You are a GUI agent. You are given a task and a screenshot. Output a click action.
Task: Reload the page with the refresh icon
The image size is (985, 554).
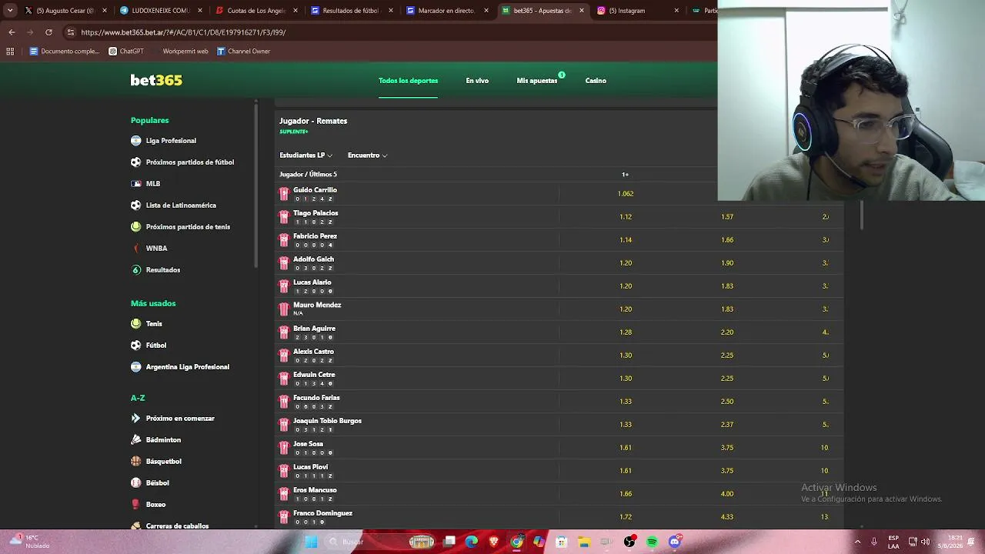coord(48,32)
